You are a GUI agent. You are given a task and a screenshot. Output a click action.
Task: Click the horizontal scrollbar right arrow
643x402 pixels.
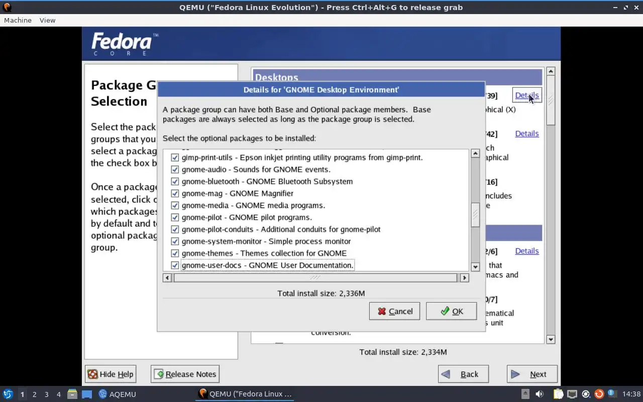click(464, 277)
